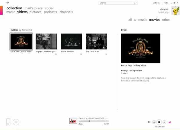The height and width of the screenshot is (130, 180).
Task: Click the movie description text in Details
Action: tap(143, 79)
